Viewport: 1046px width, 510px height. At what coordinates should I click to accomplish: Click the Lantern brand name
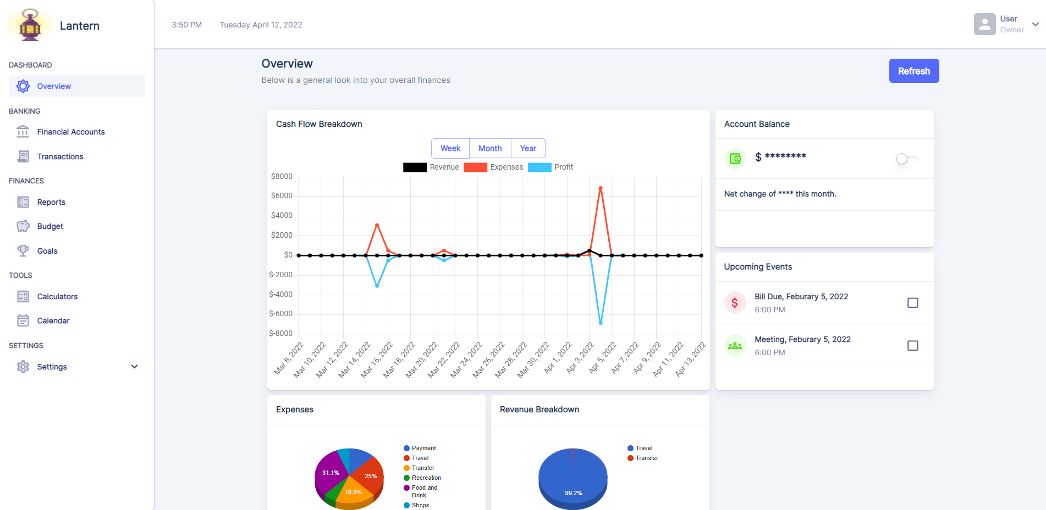click(80, 26)
